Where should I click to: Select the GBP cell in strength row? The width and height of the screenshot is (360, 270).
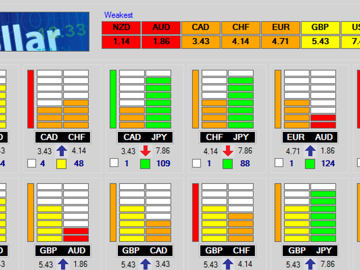320,28
